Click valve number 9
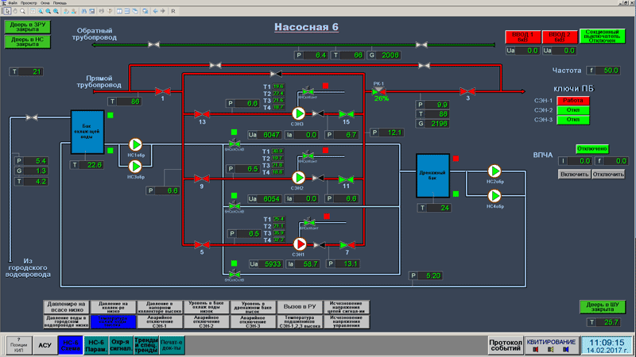This screenshot has width=636, height=357. [202, 178]
